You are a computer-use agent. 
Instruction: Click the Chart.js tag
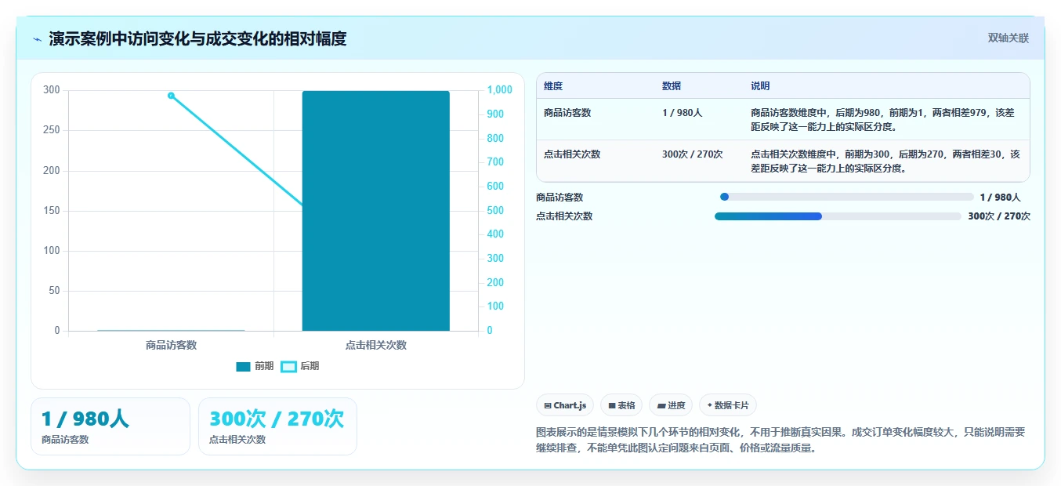coord(565,405)
